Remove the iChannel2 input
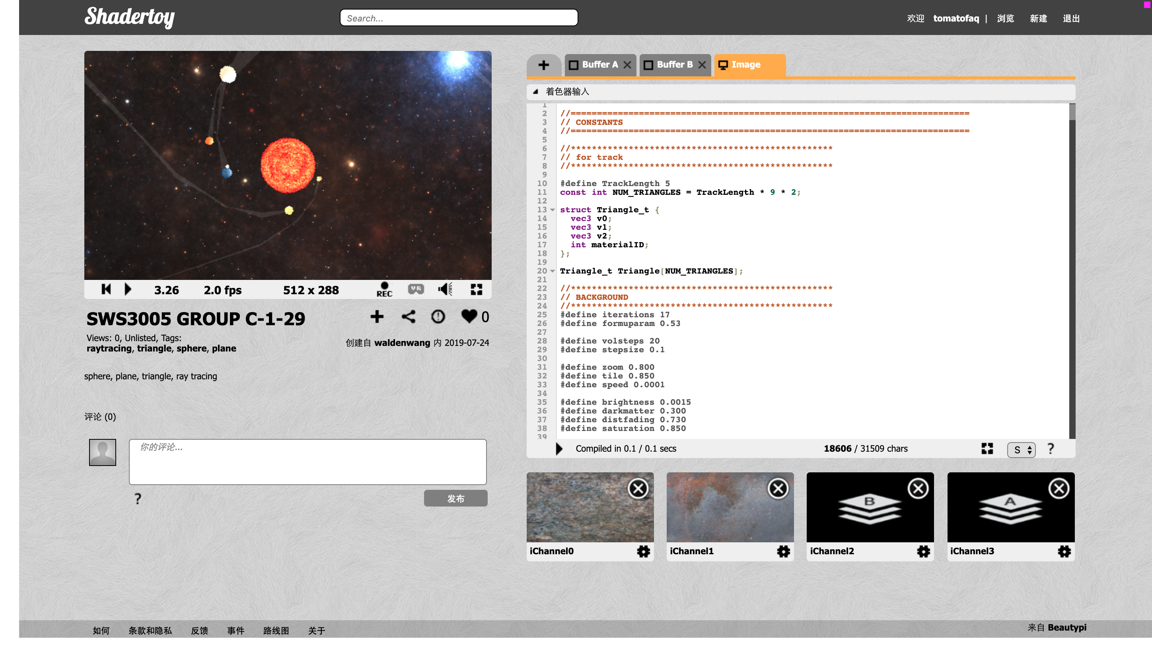This screenshot has height=660, width=1152. point(918,488)
